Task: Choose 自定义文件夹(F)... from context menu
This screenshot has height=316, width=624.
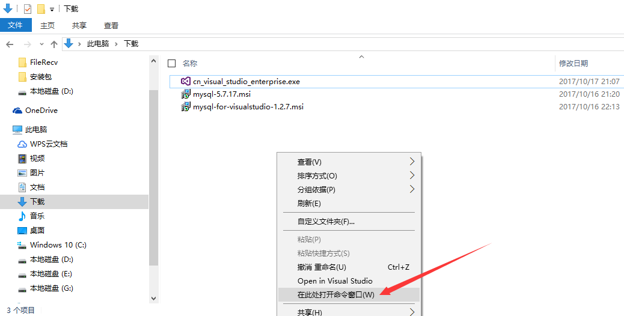Action: [x=349, y=222]
